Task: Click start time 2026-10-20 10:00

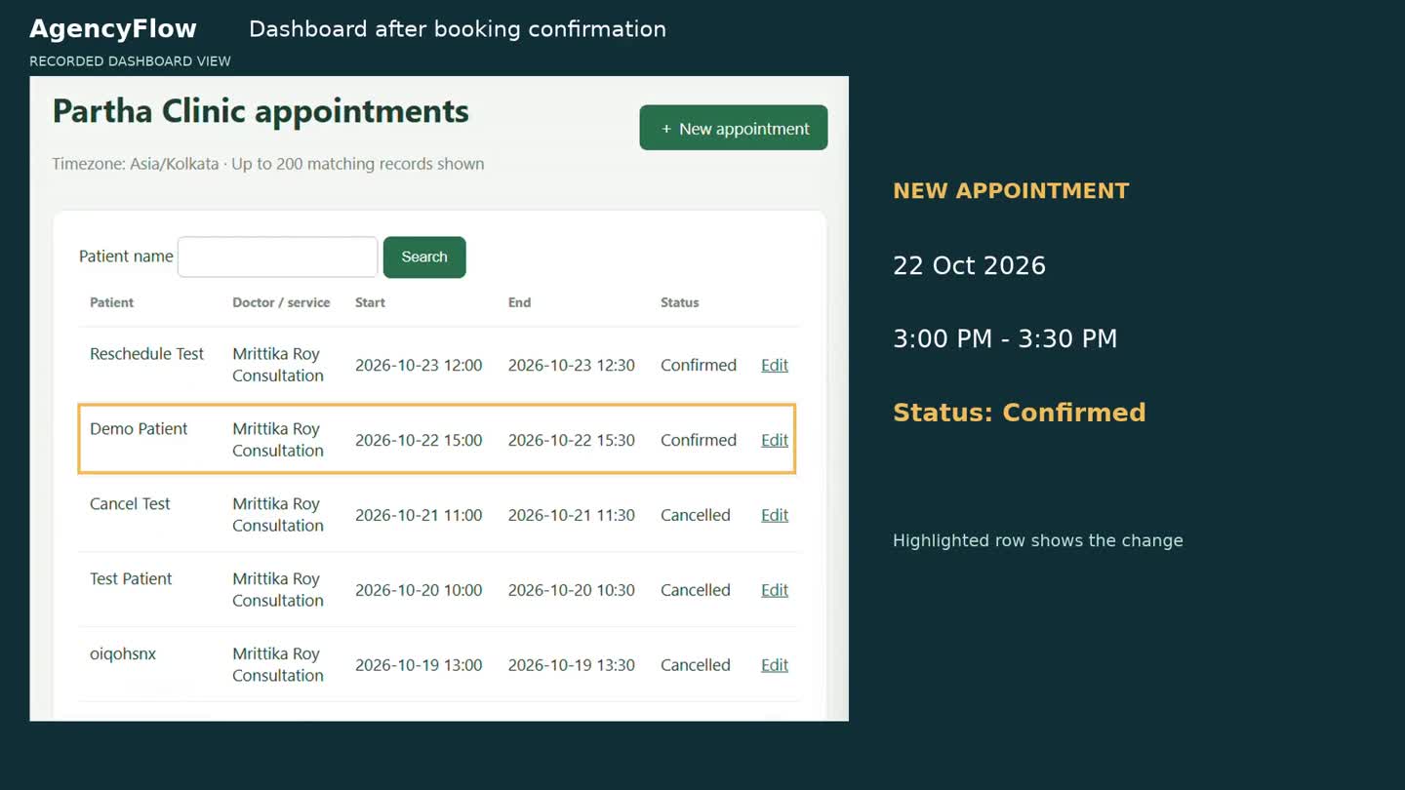Action: click(x=419, y=590)
